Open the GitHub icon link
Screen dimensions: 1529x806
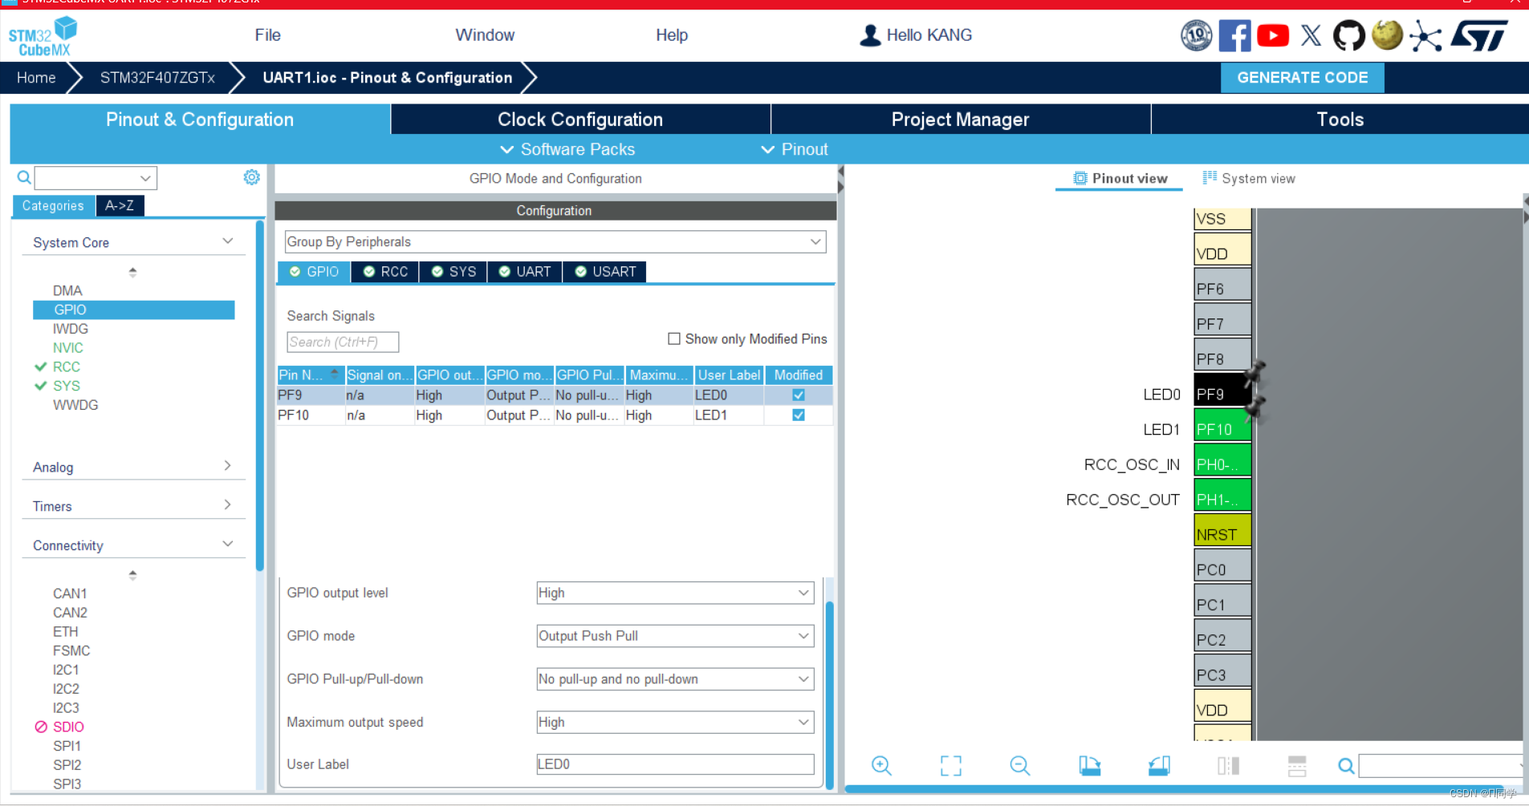[x=1348, y=35]
